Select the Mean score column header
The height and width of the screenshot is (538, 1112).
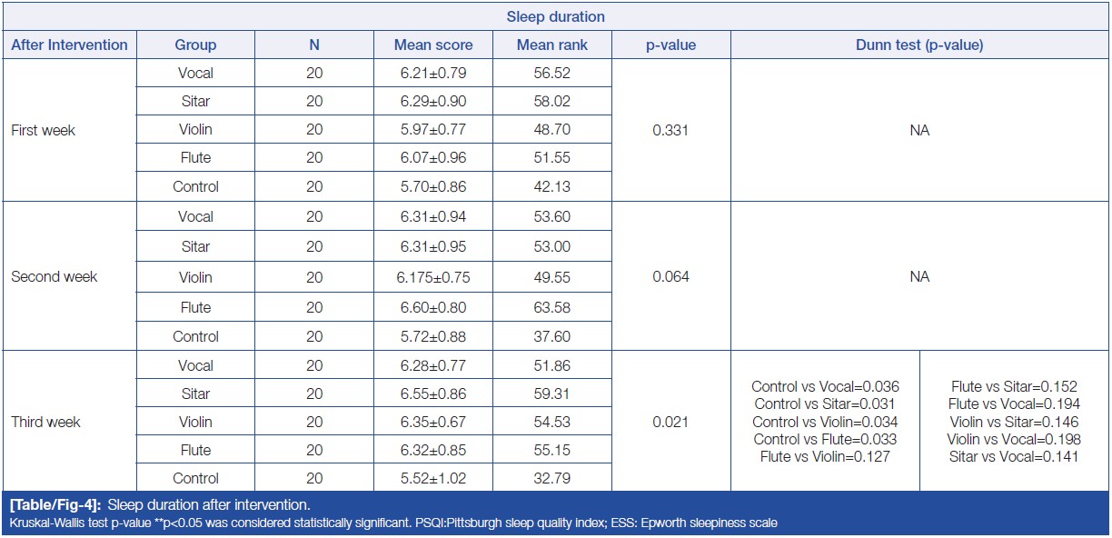coord(432,45)
